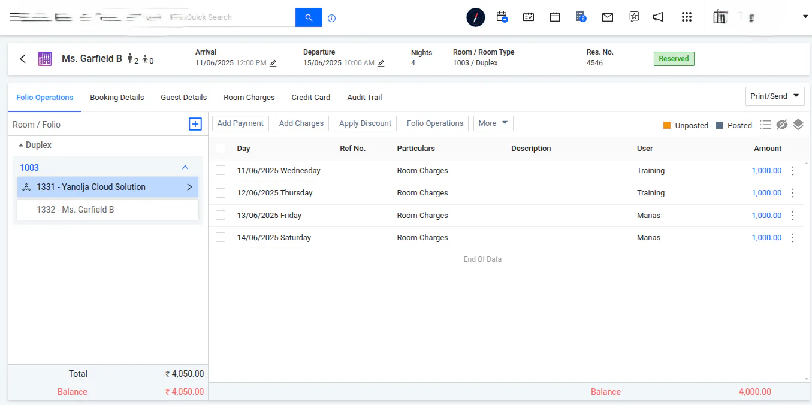Open the calendar checklist icon
Image resolution: width=812 pixels, height=405 pixels.
pos(529,17)
